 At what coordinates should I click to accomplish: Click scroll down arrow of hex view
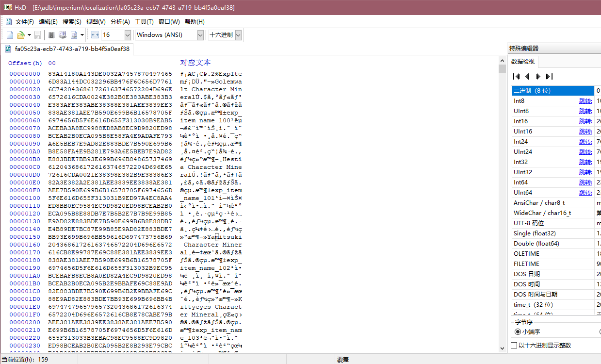(502, 347)
